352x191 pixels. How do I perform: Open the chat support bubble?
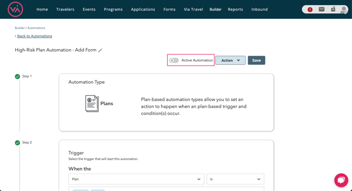click(341, 180)
